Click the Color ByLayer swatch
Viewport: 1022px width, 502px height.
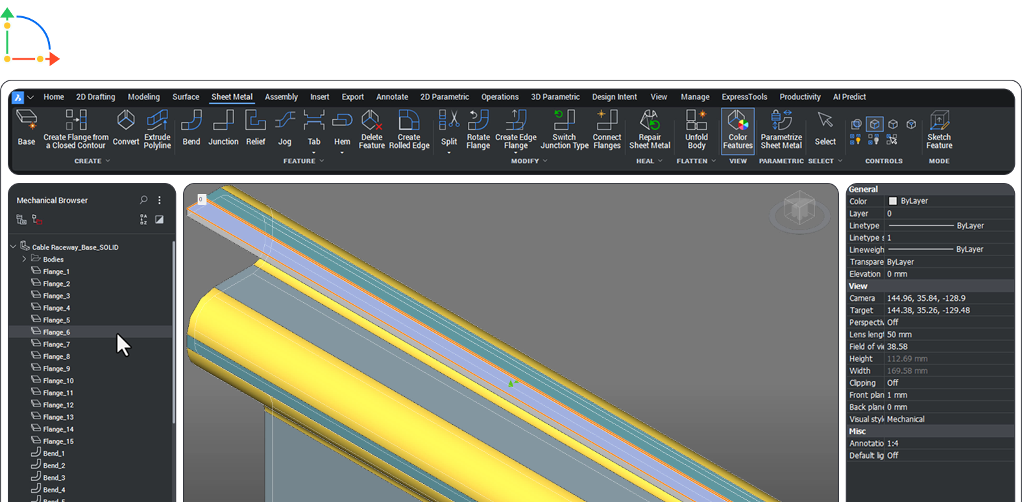(x=893, y=201)
